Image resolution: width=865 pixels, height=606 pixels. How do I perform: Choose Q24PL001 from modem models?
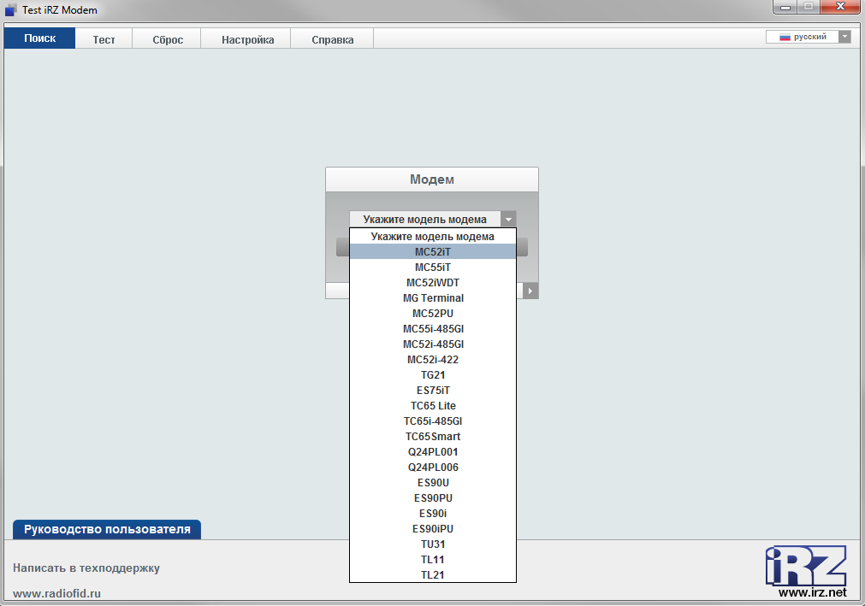coord(433,452)
